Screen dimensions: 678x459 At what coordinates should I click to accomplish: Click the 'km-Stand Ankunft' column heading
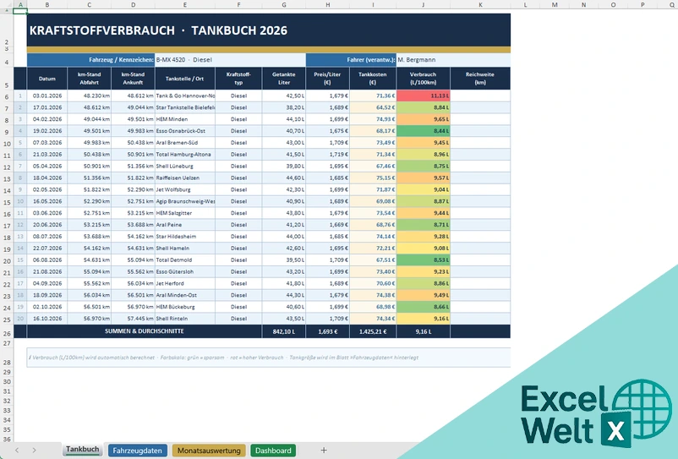coord(133,79)
